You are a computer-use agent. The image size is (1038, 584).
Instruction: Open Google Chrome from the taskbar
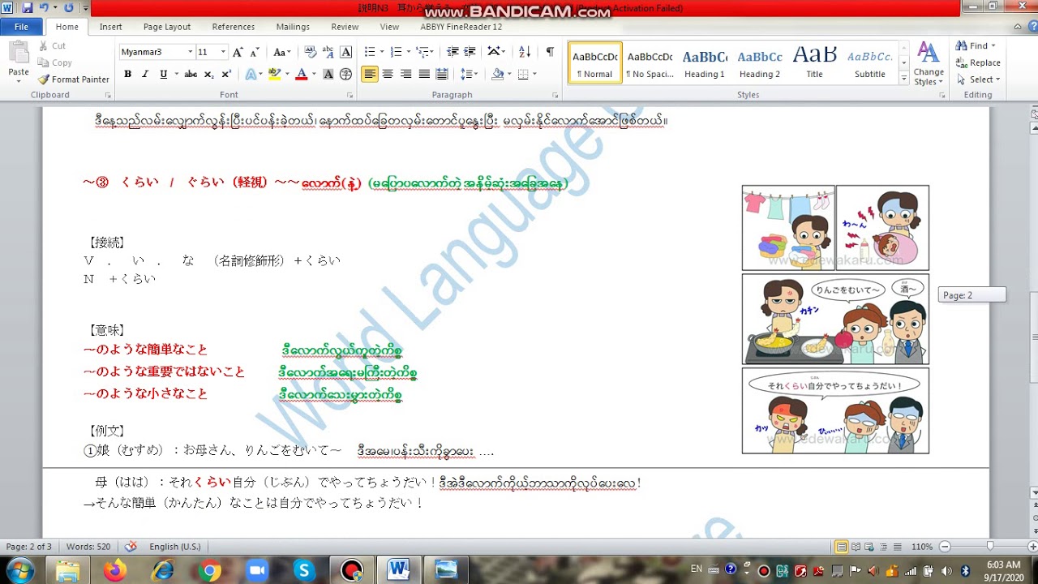click(210, 570)
